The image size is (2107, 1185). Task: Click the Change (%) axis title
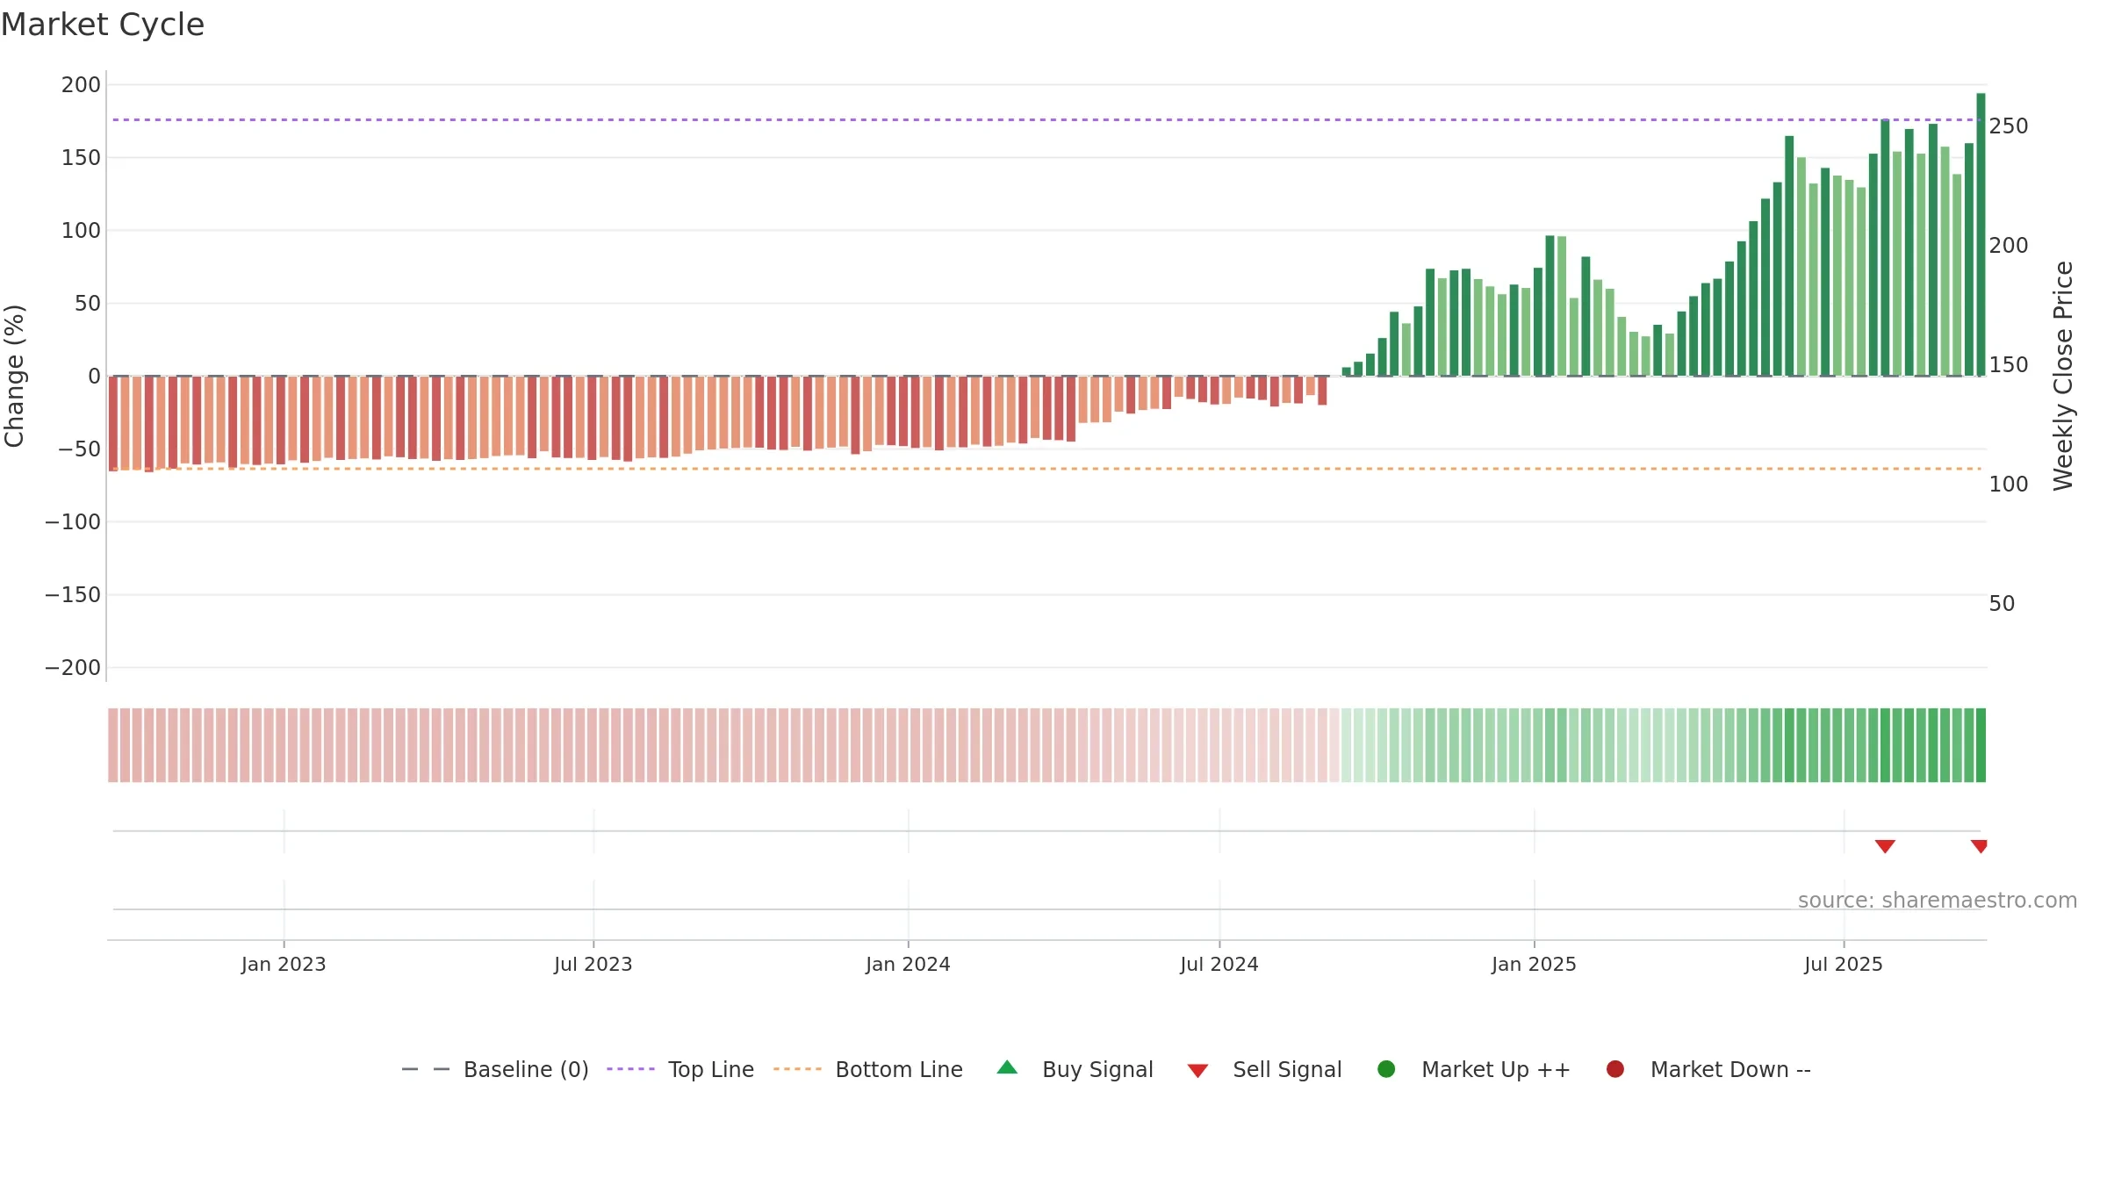[x=14, y=376]
